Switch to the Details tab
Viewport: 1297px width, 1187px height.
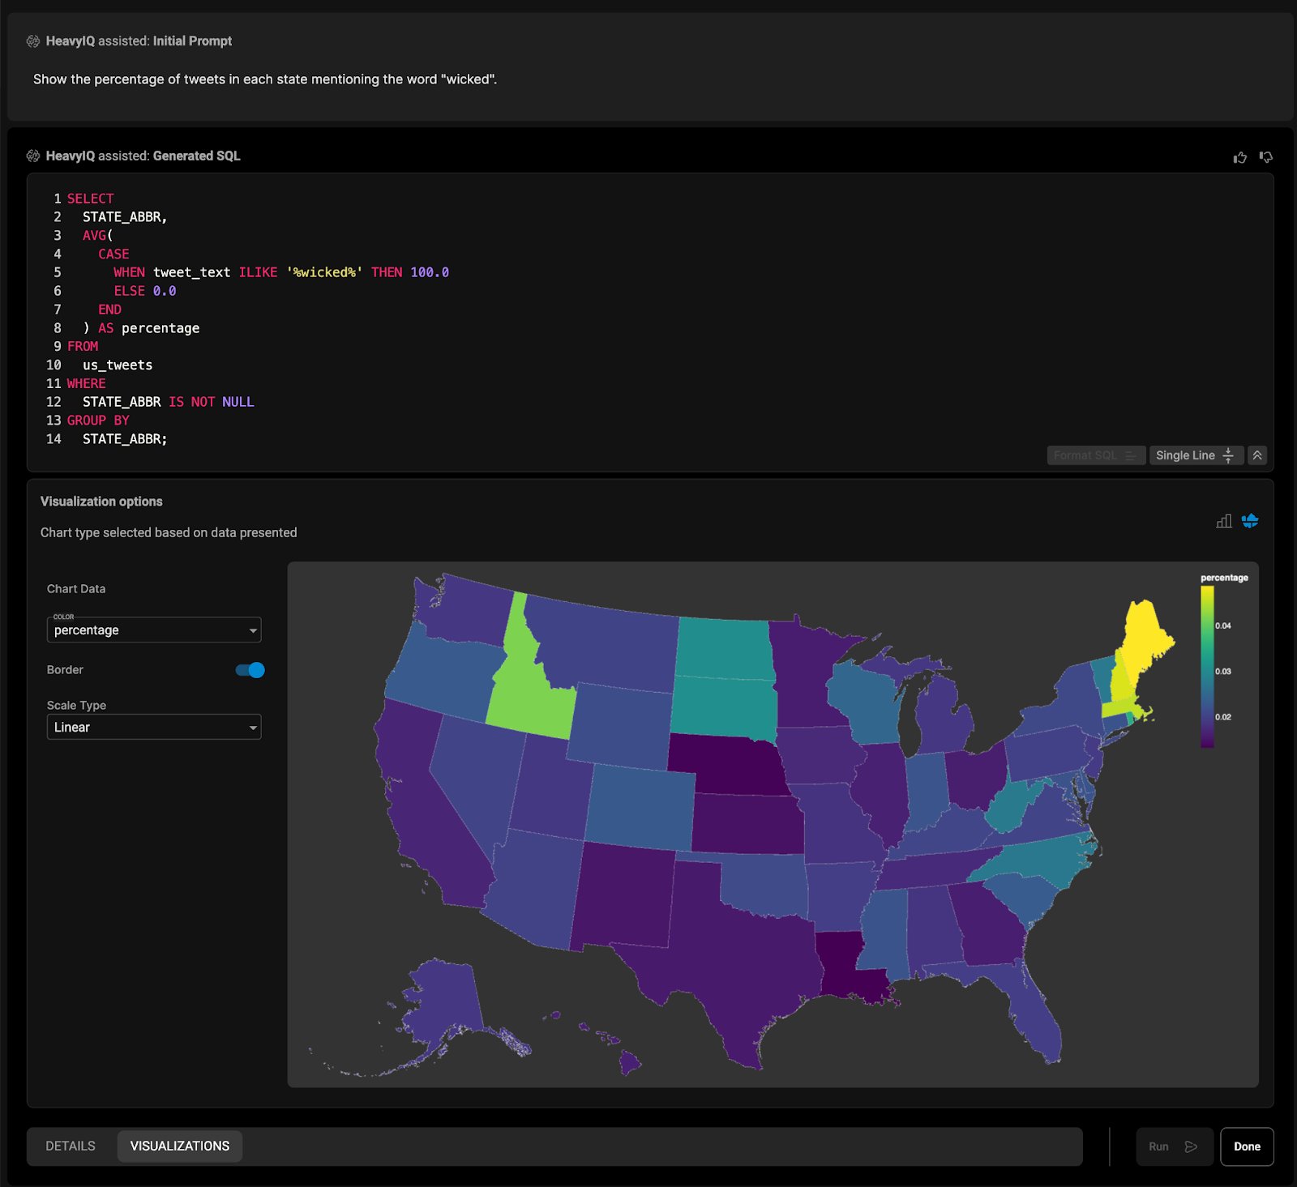71,1146
